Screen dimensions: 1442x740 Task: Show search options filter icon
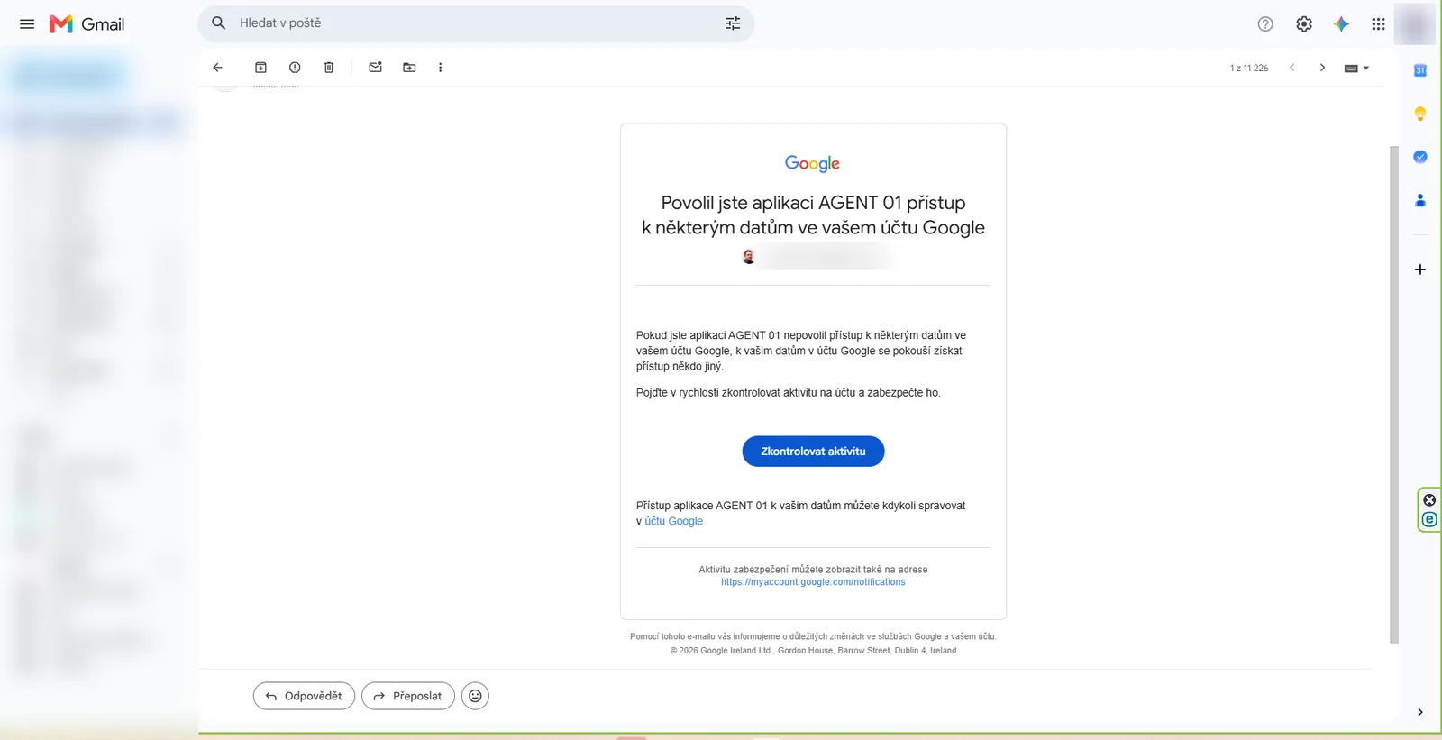[733, 23]
